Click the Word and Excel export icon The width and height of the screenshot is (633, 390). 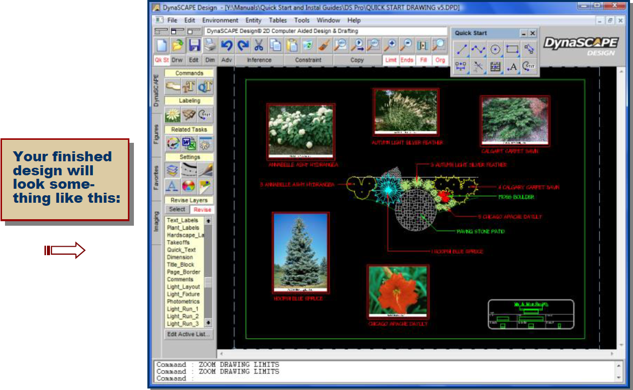[189, 144]
